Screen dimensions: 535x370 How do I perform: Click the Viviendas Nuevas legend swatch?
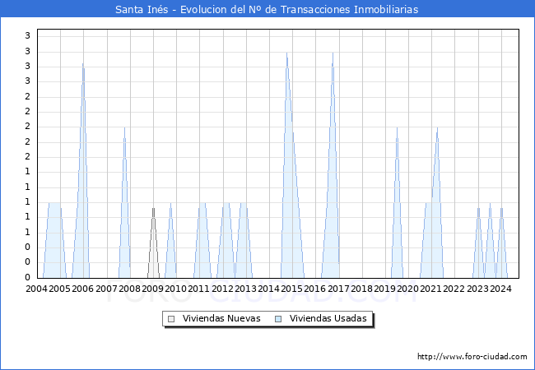[x=171, y=319]
